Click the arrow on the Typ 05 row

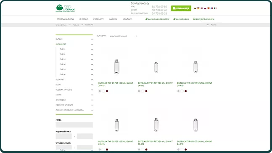pos(92,69)
